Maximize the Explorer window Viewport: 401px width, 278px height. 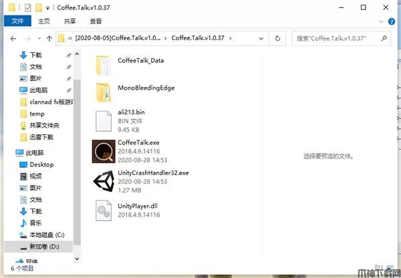(x=363, y=7)
